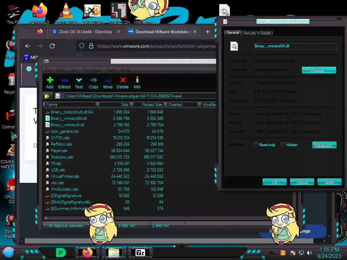The height and width of the screenshot is (260, 347).
Task: Select the Binary._vminstut64.dll row
Action: [x=105, y=118]
